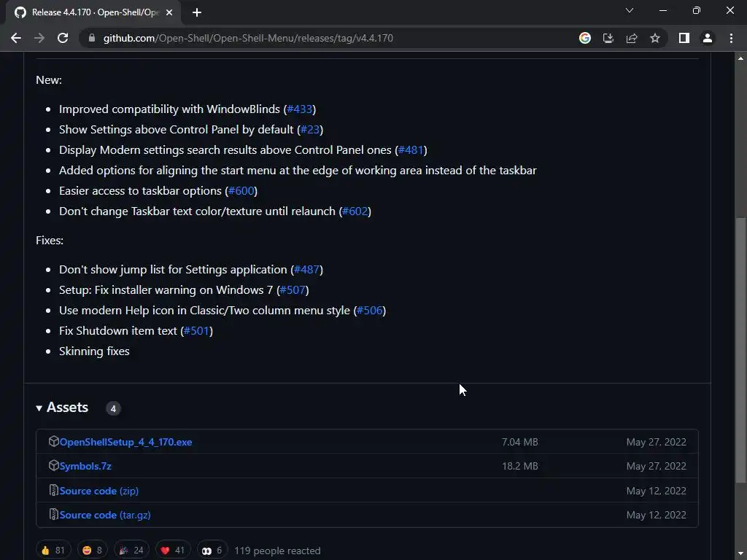747x560 pixels.
Task: Click the site lock icon in address bar
Action: 92,38
